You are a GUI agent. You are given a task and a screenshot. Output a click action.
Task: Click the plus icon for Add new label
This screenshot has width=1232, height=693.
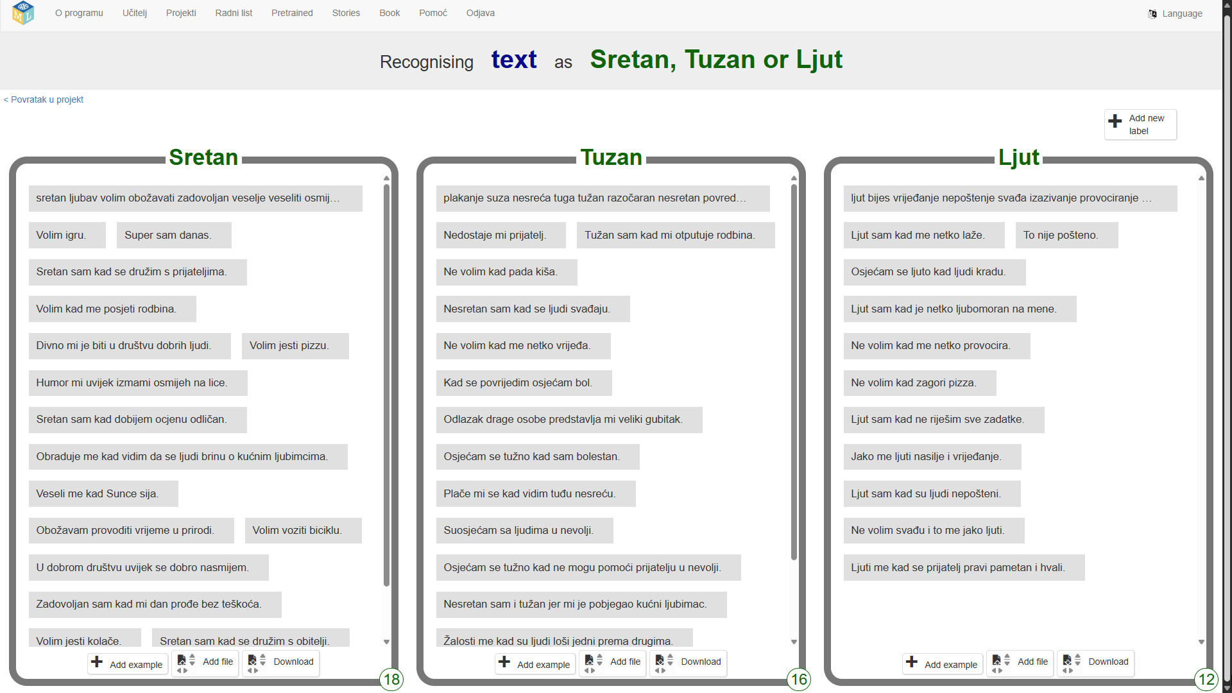click(x=1115, y=121)
